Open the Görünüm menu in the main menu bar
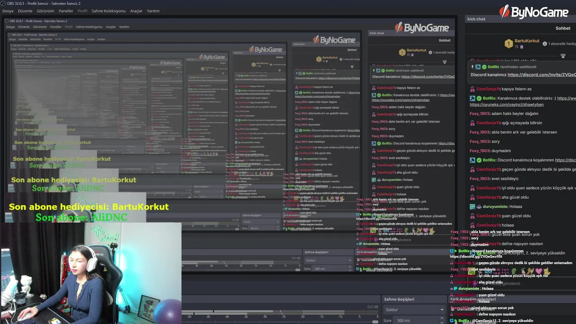This screenshot has width=576, height=324. coord(45,11)
